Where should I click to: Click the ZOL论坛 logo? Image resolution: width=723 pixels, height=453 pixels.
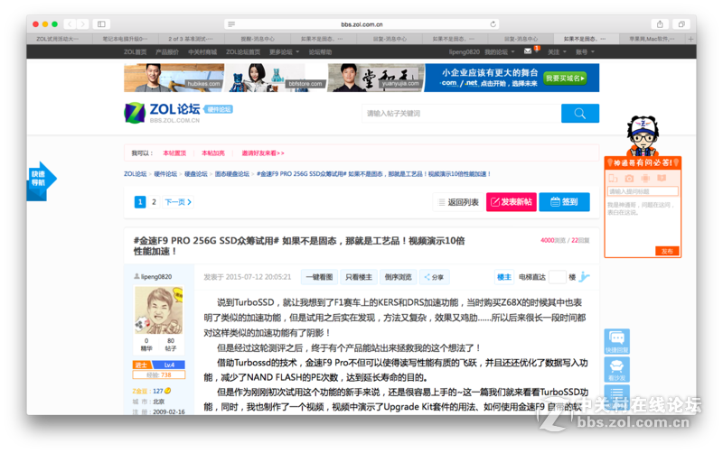pyautogui.click(x=162, y=113)
